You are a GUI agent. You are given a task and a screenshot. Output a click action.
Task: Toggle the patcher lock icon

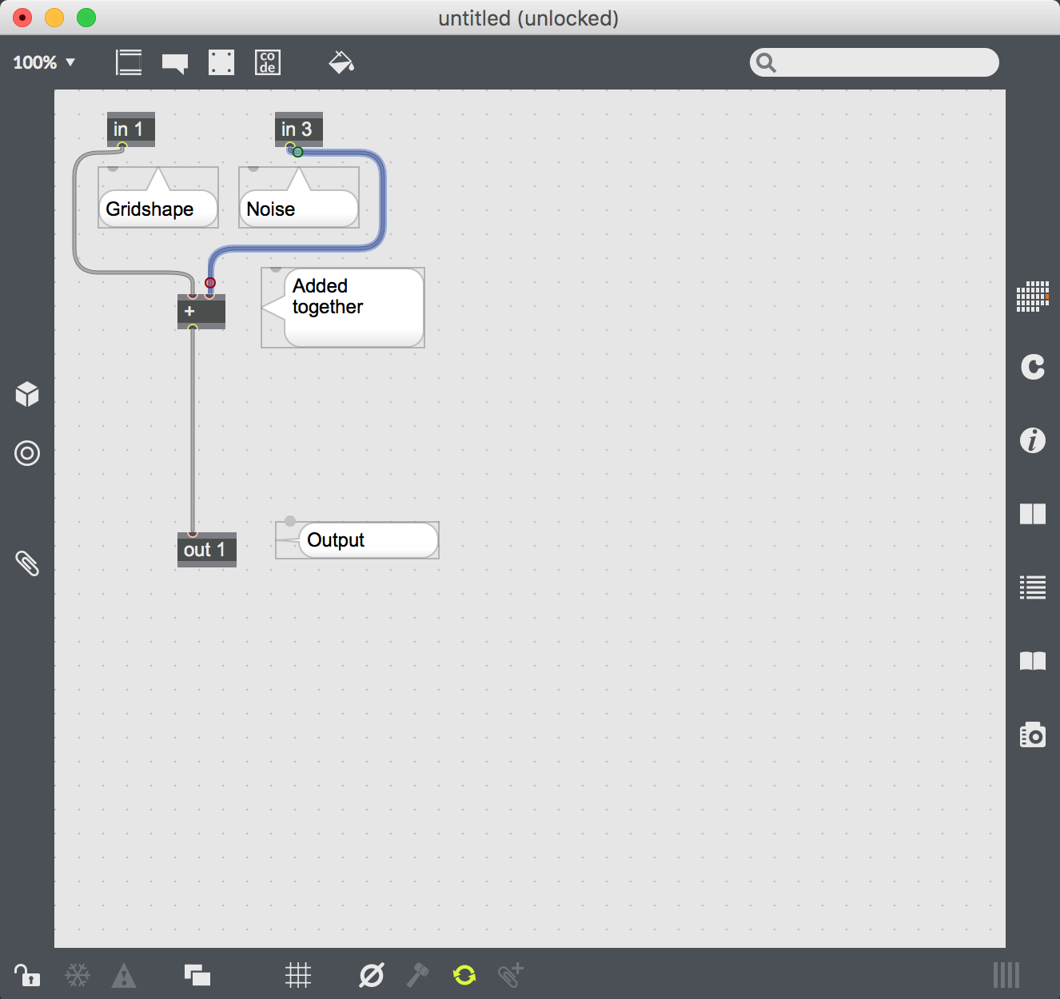tap(27, 975)
